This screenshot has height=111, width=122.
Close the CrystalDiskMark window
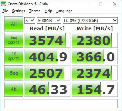[115, 4]
